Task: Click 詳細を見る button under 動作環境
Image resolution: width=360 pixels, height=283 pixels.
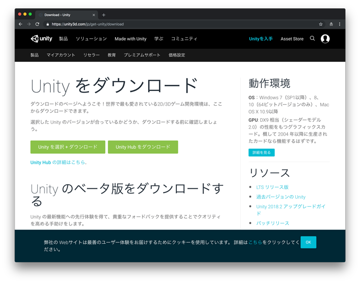Action: [262, 152]
